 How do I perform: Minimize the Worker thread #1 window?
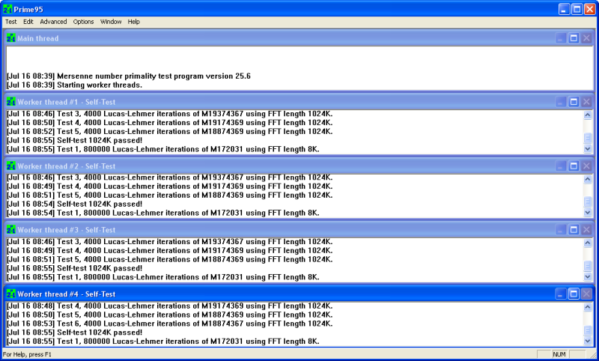(561, 102)
